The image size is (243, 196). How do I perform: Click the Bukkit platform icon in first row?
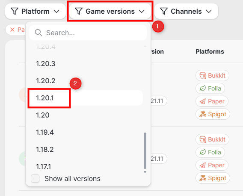coord(202,75)
